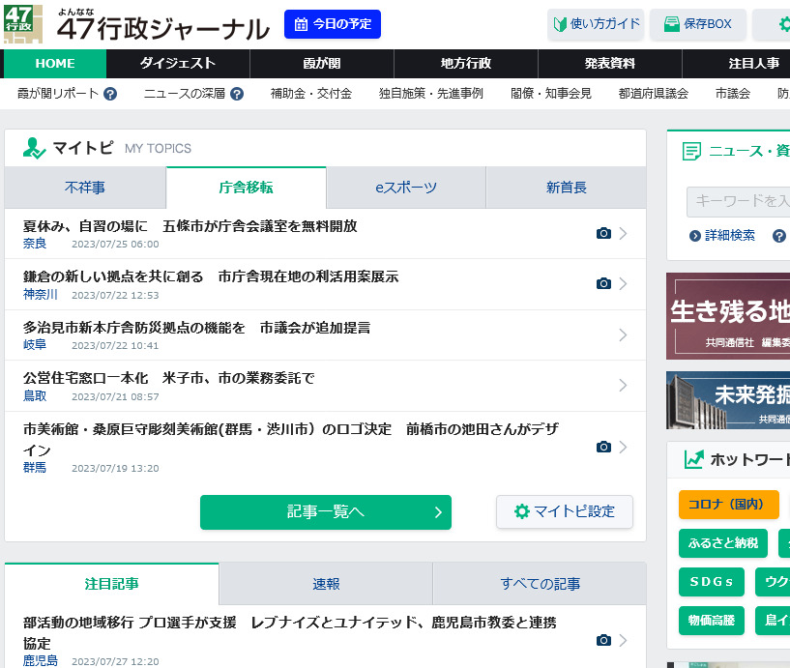Click the camera icon on the 五條市 article
This screenshot has width=790, height=668.
pos(603,233)
